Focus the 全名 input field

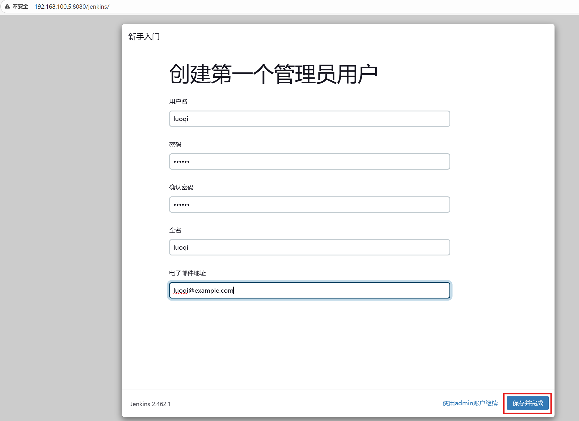(309, 247)
